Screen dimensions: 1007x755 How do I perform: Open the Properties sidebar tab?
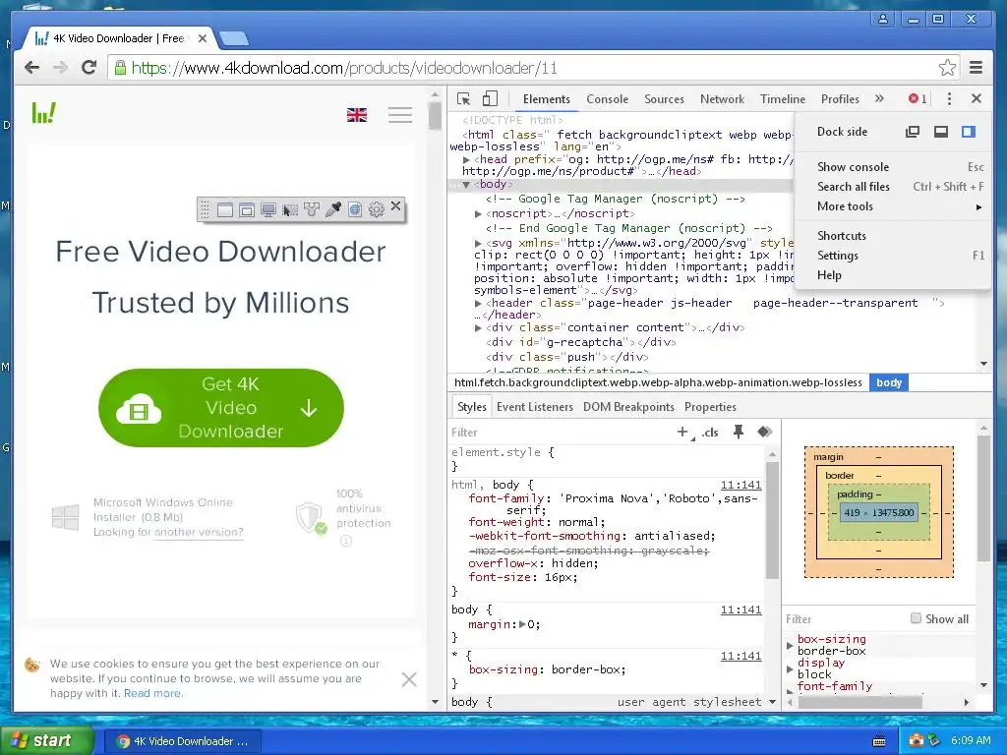pyautogui.click(x=710, y=407)
